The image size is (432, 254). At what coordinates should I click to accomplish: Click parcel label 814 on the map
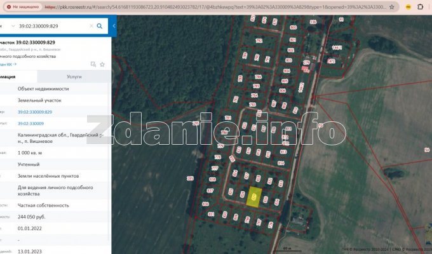click(x=281, y=163)
